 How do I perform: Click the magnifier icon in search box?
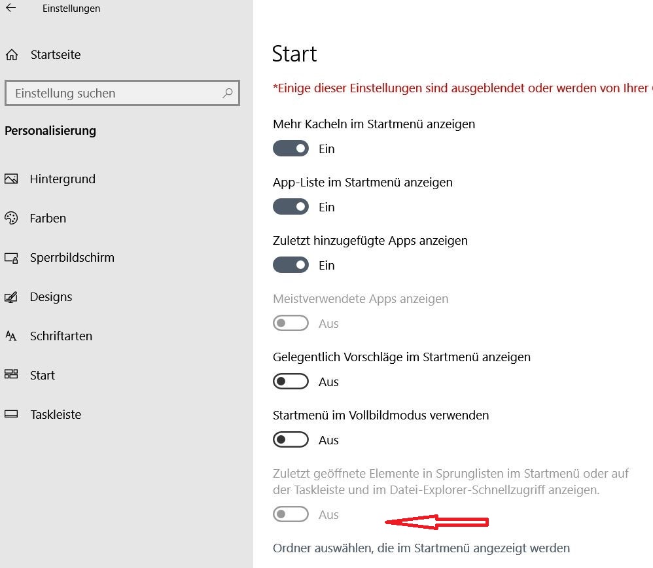coord(228,93)
